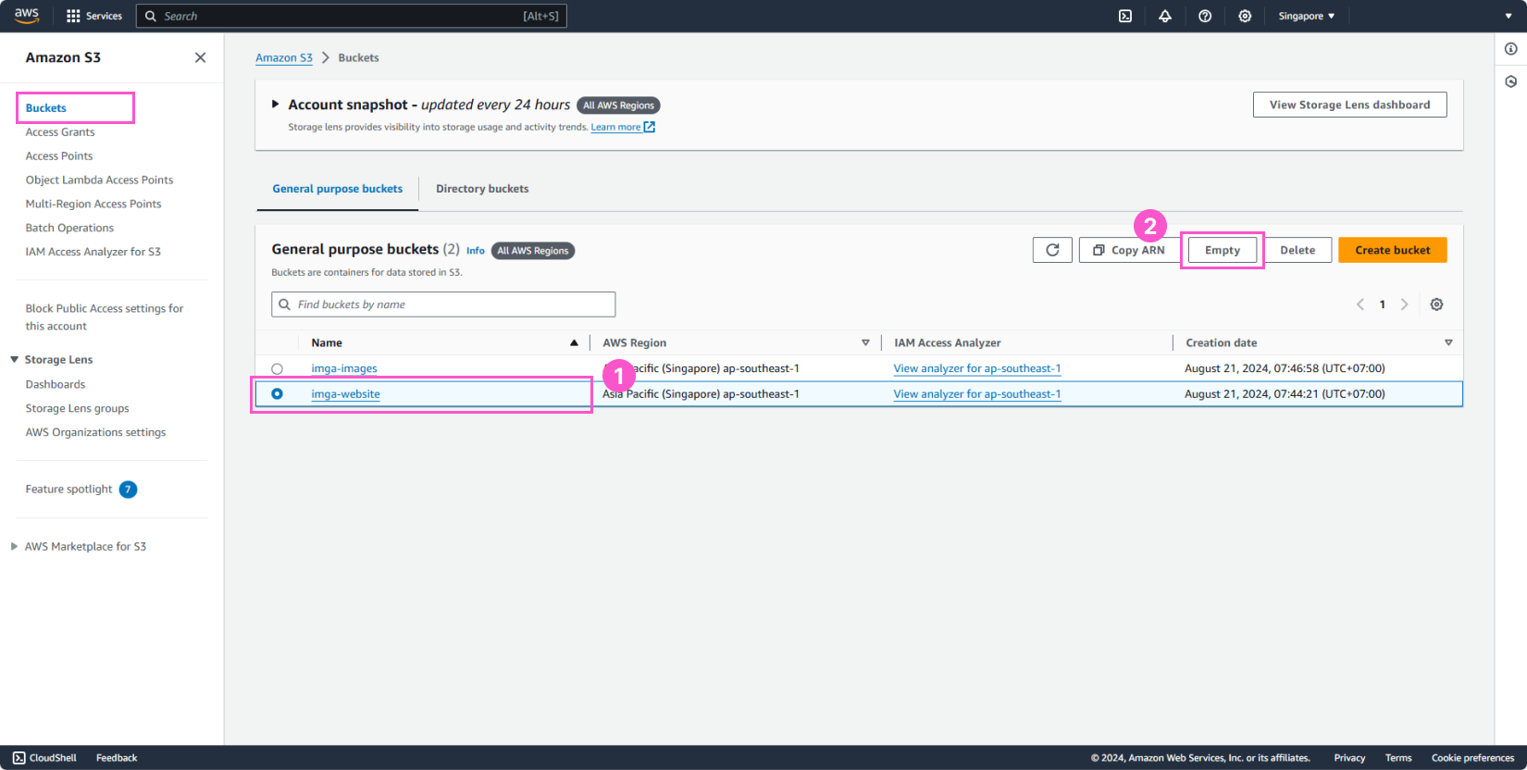Click the Amazon S3 breadcrumb link
1527x770 pixels.
pyautogui.click(x=284, y=57)
